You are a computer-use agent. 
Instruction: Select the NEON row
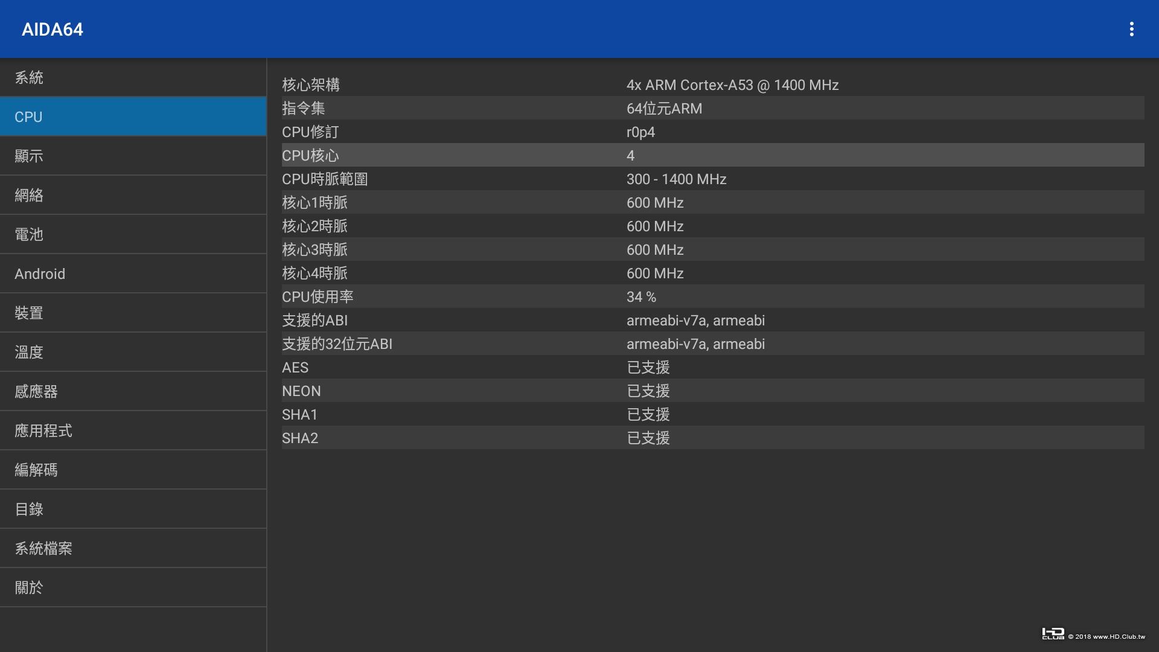713,391
